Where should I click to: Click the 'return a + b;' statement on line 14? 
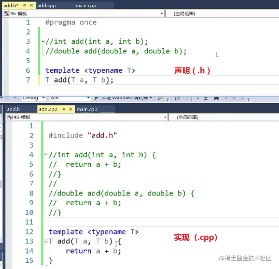coord(93,251)
